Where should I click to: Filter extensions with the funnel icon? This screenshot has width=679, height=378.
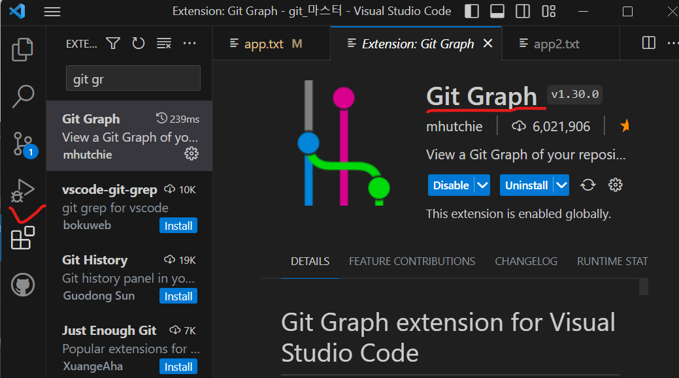pyautogui.click(x=113, y=43)
